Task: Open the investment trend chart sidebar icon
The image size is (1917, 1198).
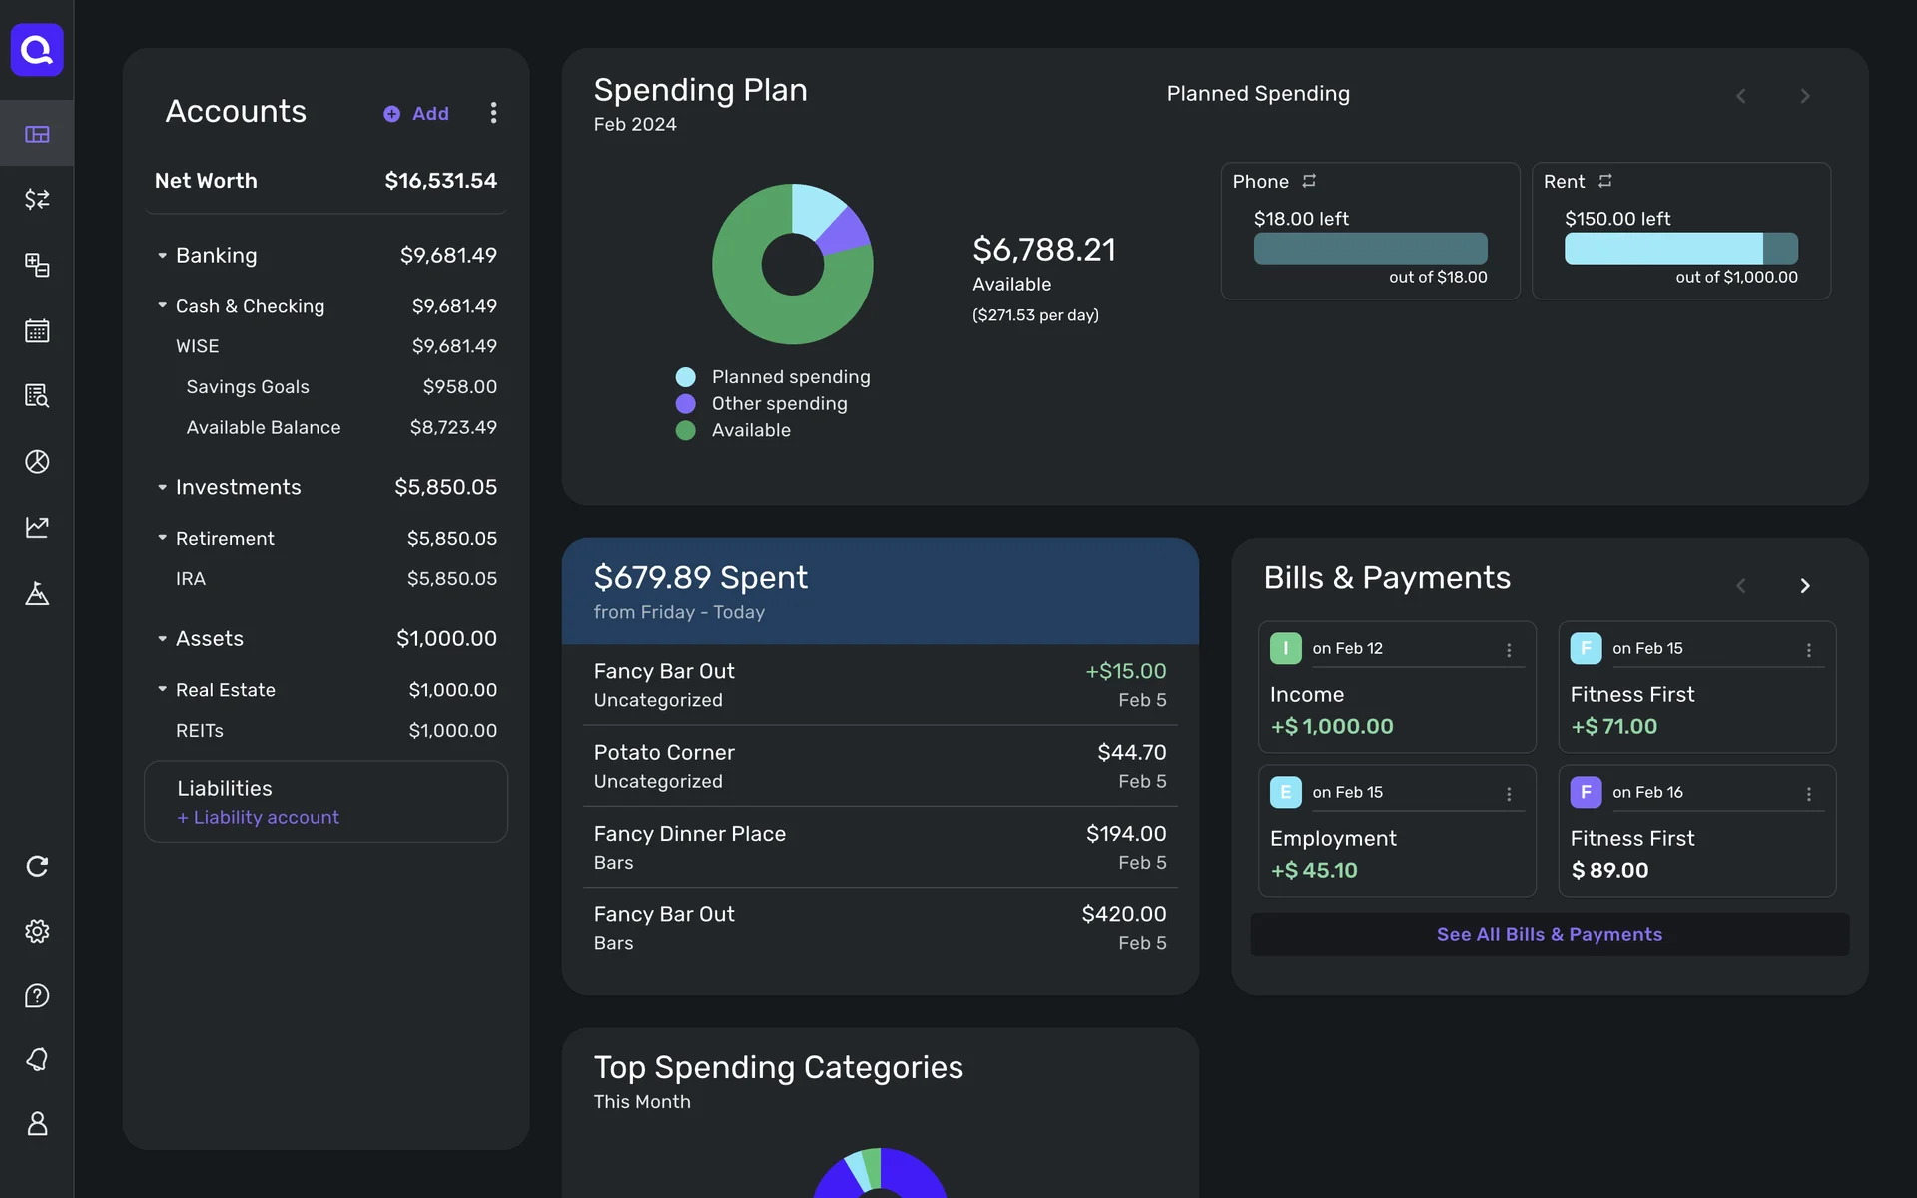Action: coord(37,527)
